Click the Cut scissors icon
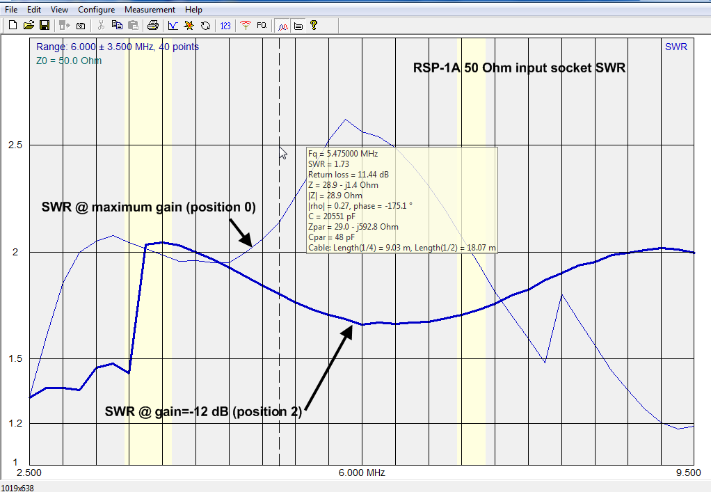This screenshot has height=492, width=711. click(x=101, y=25)
